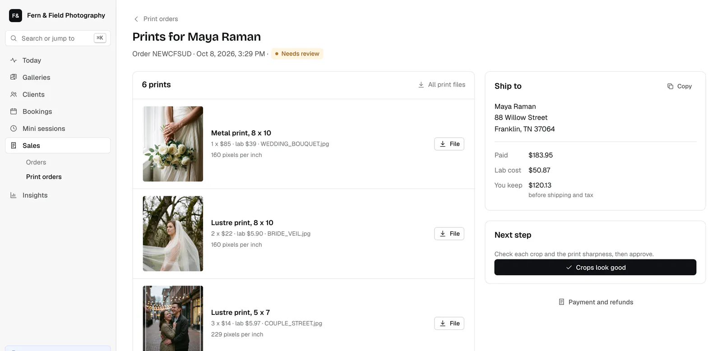Open the Bookings section

58,111
